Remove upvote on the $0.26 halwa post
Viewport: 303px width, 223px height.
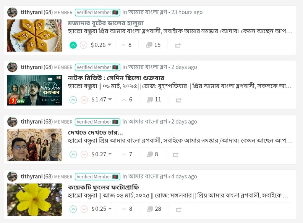click(x=73, y=45)
